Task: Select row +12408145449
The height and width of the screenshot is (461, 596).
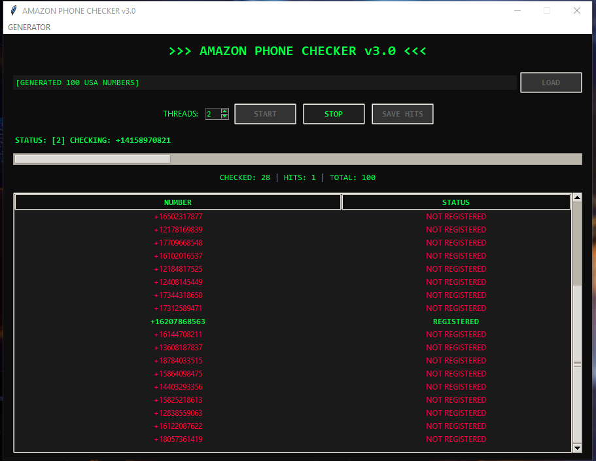Action: tap(292, 282)
